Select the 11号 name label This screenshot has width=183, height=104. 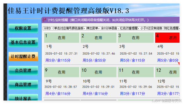pos(123,81)
